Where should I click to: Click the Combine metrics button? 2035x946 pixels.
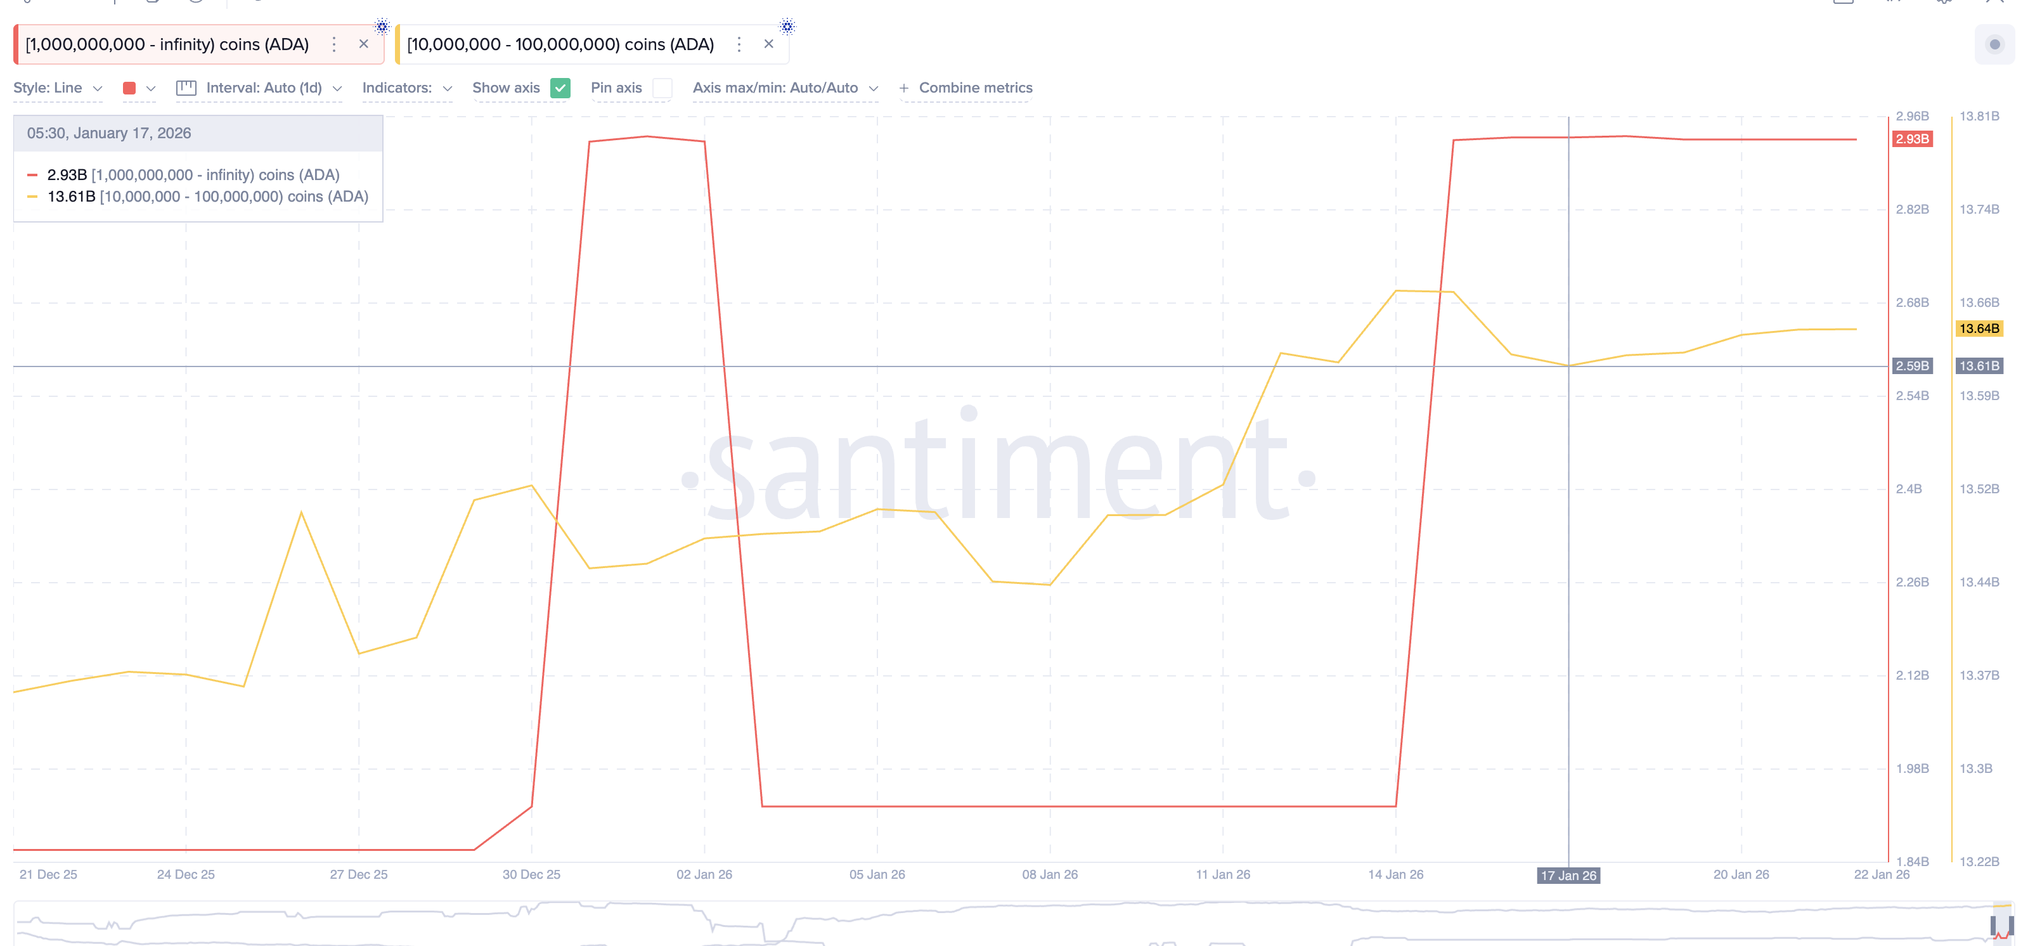[975, 87]
